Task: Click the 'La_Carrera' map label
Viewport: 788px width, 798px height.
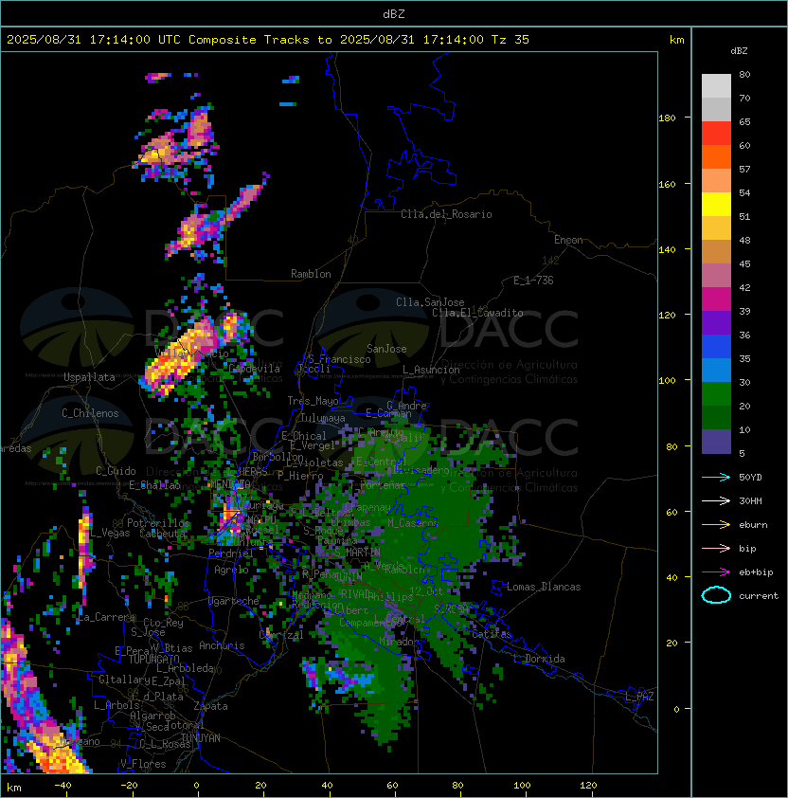Action: (x=106, y=617)
